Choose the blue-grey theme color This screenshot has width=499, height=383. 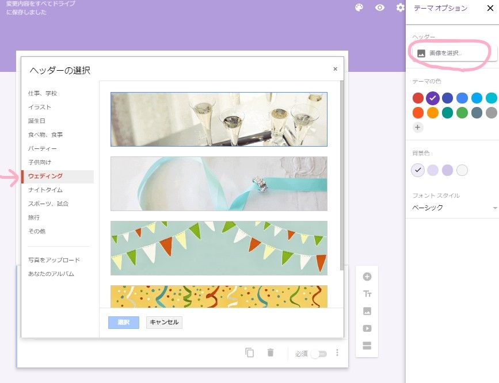click(477, 113)
